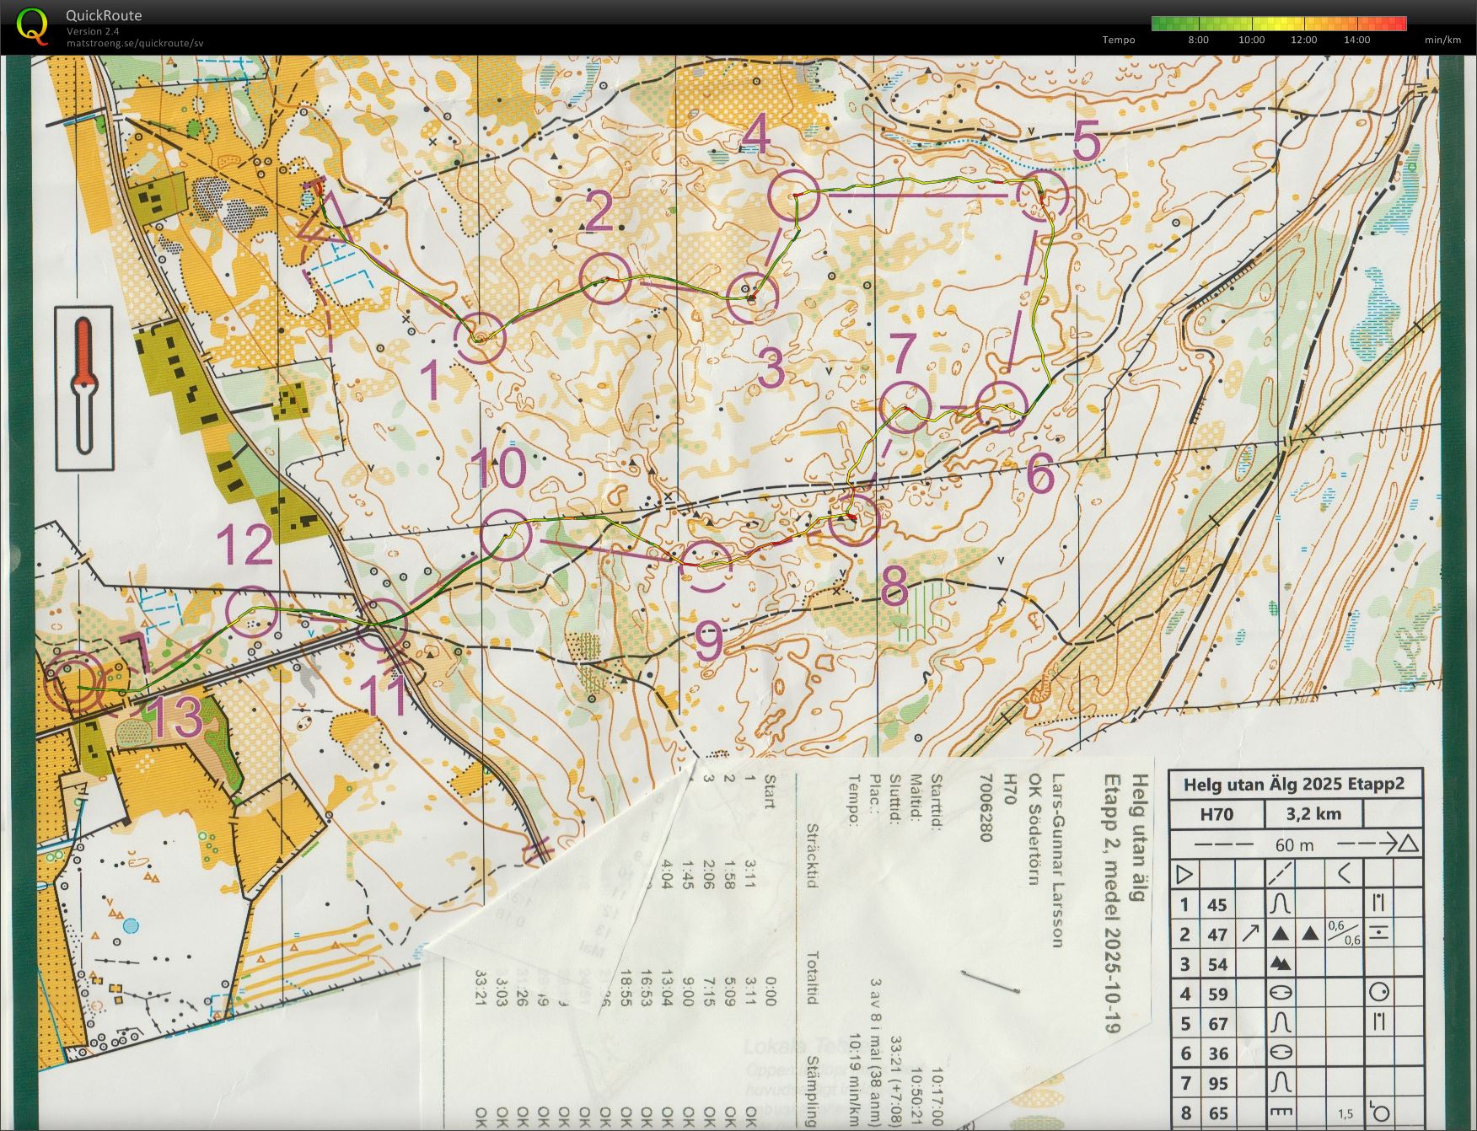Select control circle 1 on the map
This screenshot has width=1477, height=1131.
click(x=480, y=338)
